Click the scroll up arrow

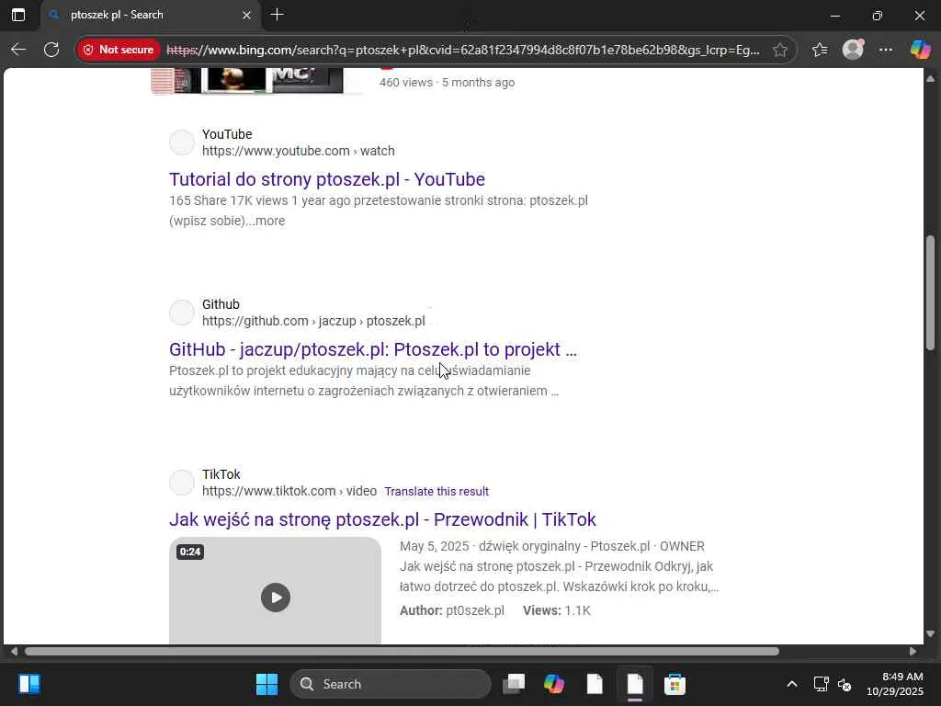[x=930, y=79]
